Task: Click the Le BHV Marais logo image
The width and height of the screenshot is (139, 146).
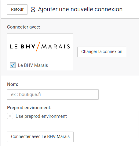Action: [x=40, y=47]
